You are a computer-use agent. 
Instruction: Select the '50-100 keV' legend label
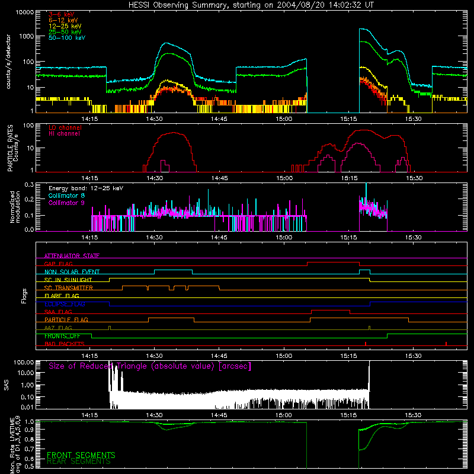coord(67,38)
